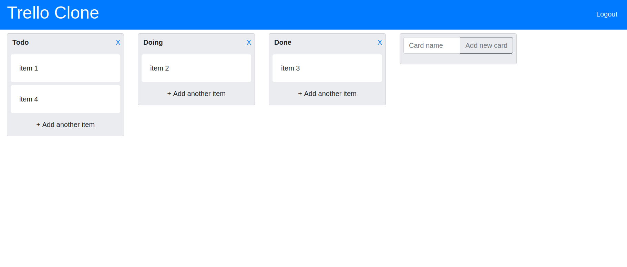
Task: Go home via Trello Clone title
Action: pos(53,13)
